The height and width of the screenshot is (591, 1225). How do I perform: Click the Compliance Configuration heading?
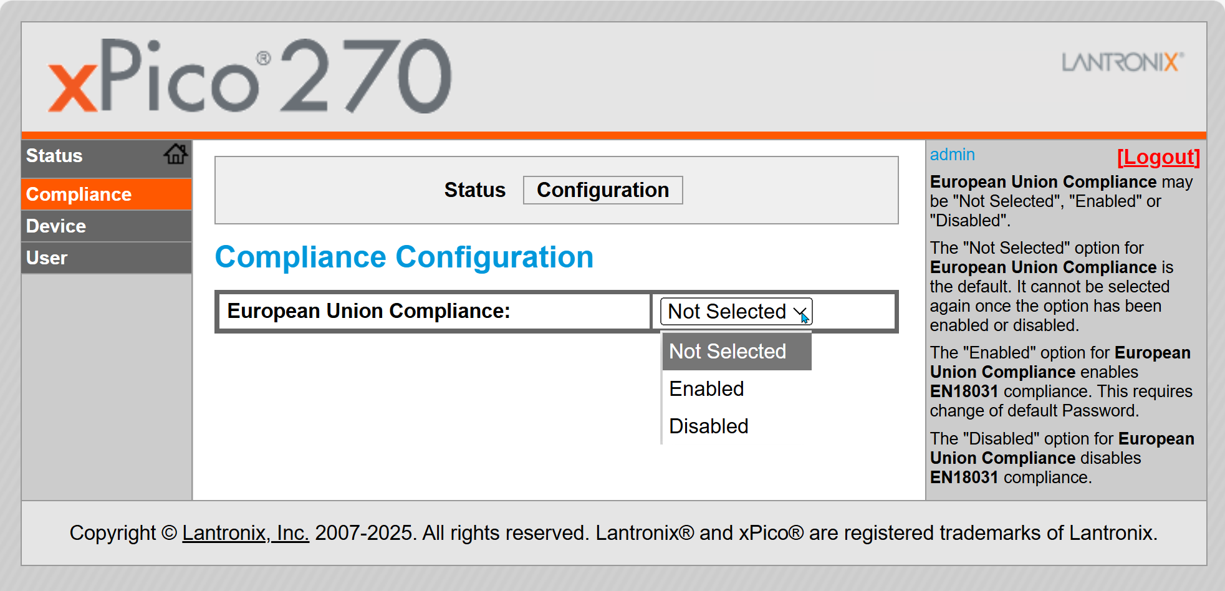(404, 257)
